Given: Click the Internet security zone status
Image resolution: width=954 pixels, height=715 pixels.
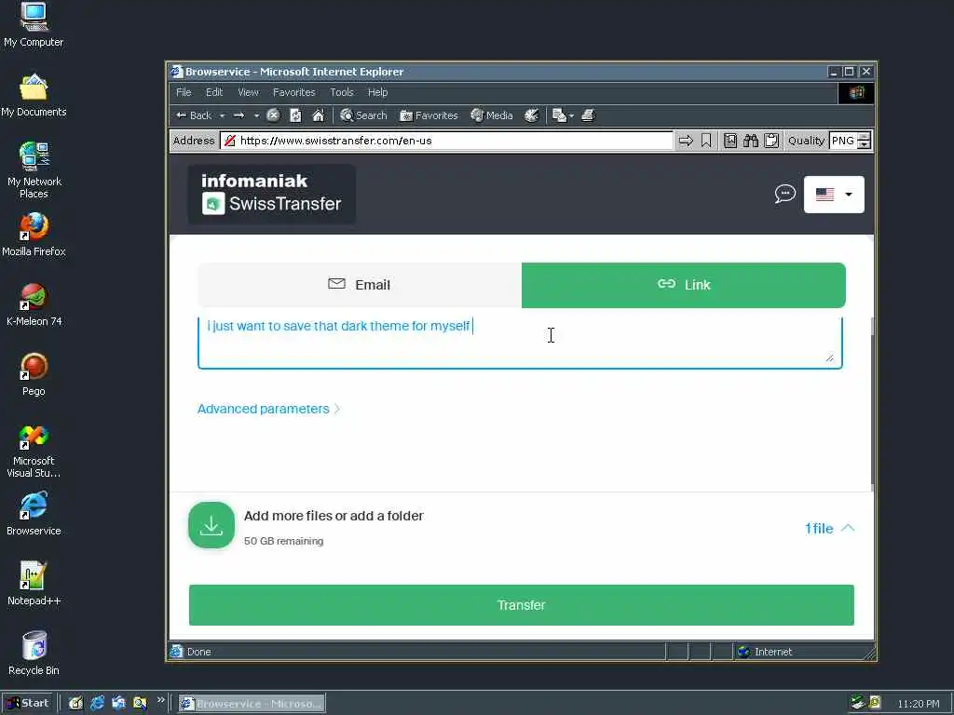Looking at the screenshot, I should coord(765,652).
